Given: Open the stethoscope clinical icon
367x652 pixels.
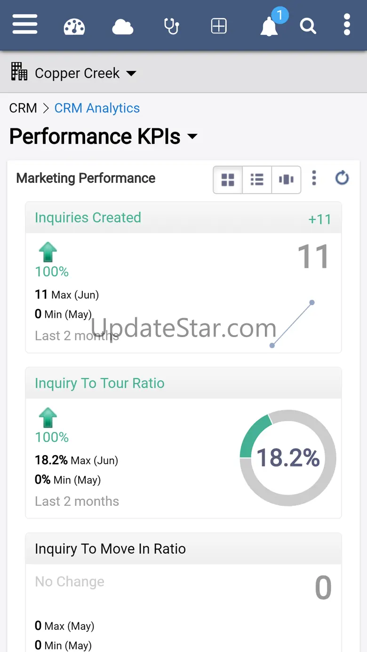Looking at the screenshot, I should 171,26.
